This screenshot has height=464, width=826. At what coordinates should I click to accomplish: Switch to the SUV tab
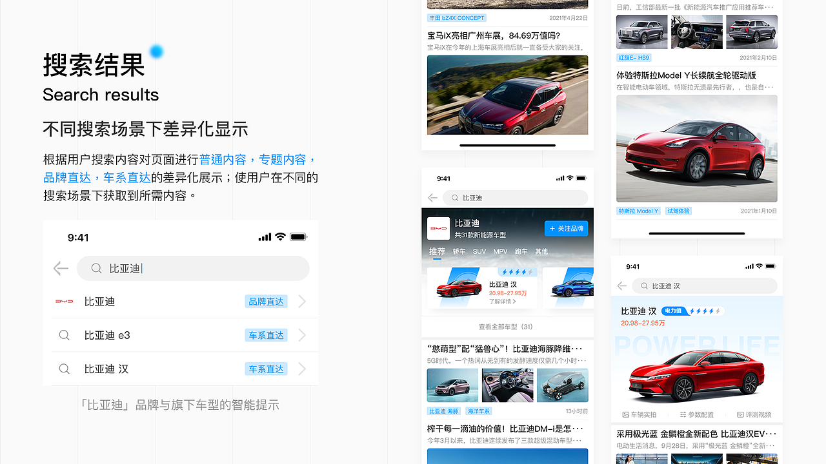479,251
